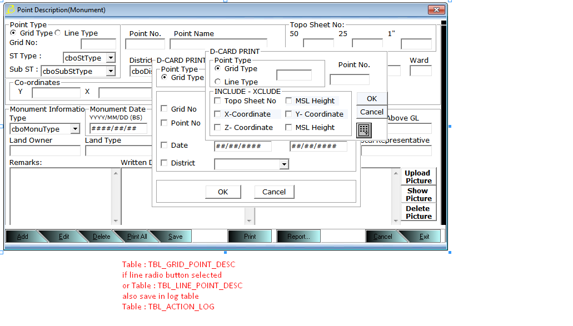The image size is (573, 326).
Task: Click the Remarks box scrollbar down arrow
Action: tap(116, 219)
